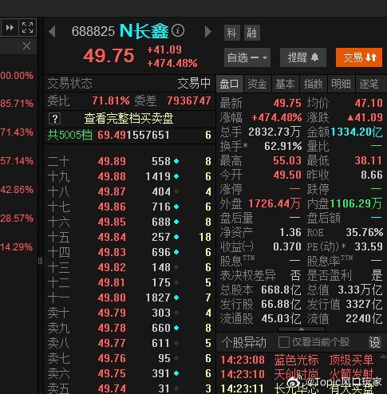Viewport: 387px width, 394px height.
Task: Click the 14.29% scale label on left
Action: [x=16, y=247]
